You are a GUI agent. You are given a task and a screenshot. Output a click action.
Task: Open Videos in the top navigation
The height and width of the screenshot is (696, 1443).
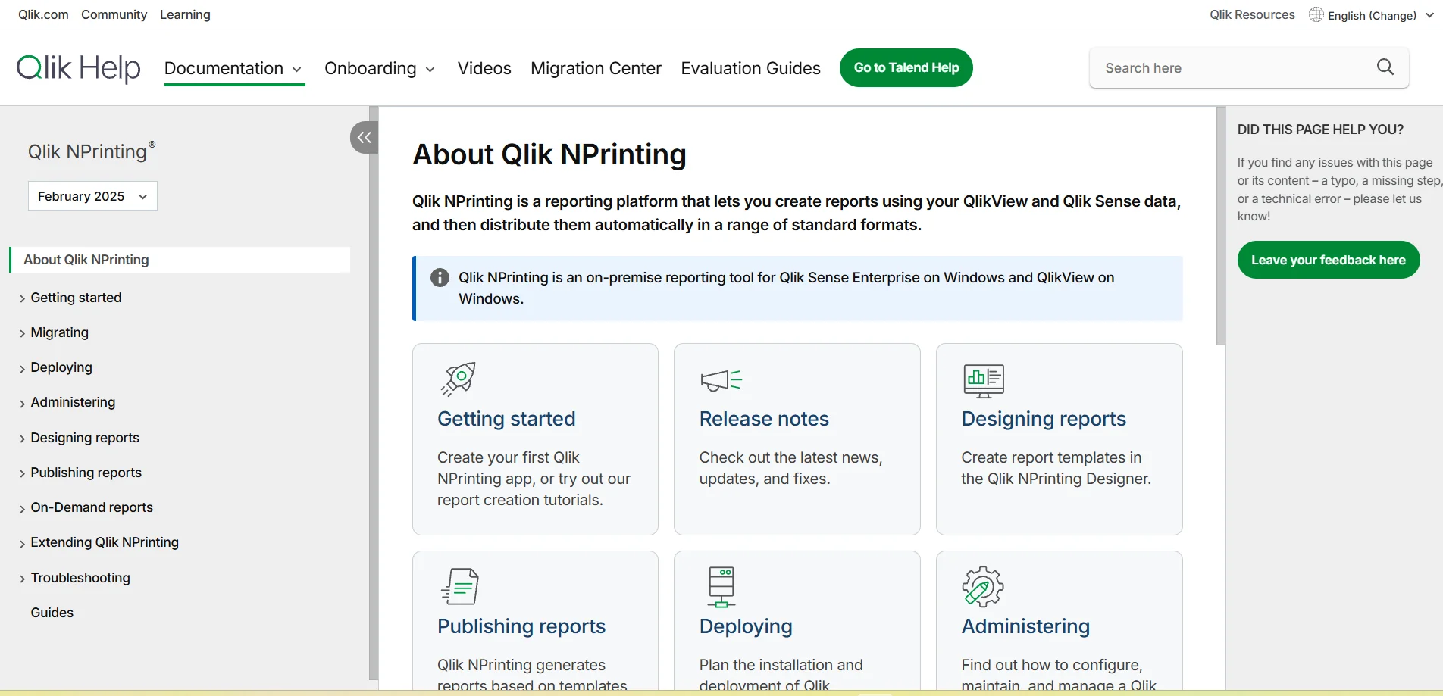(484, 68)
